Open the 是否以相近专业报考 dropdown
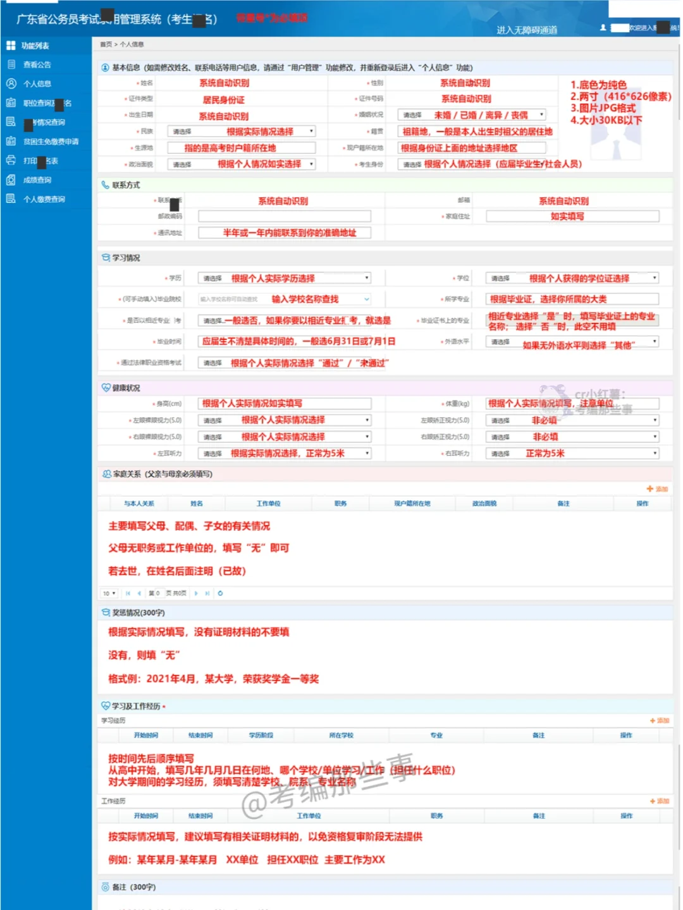The width and height of the screenshot is (683, 910). pyautogui.click(x=285, y=320)
